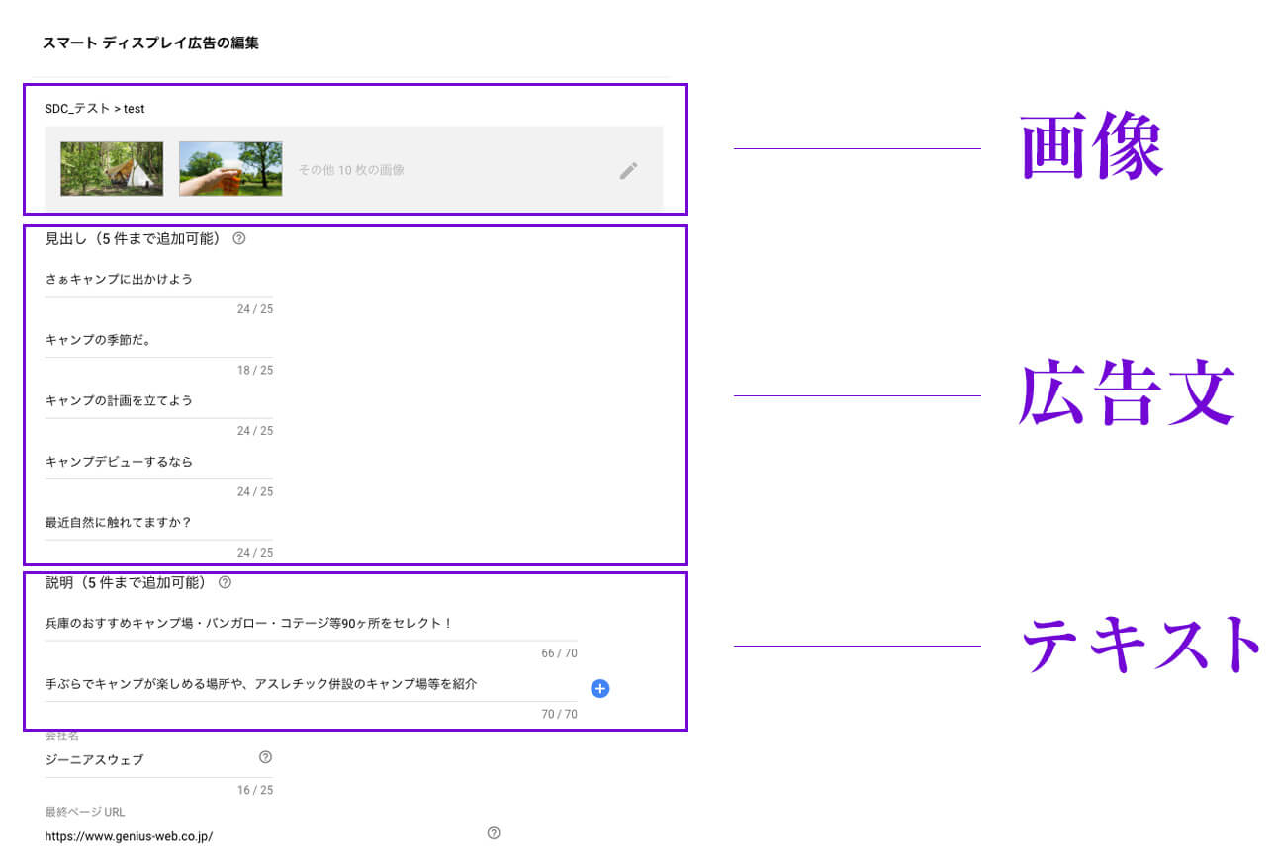Click その他 10 枚の画像 text
Image resolution: width=1276 pixels, height=866 pixels.
tap(351, 170)
